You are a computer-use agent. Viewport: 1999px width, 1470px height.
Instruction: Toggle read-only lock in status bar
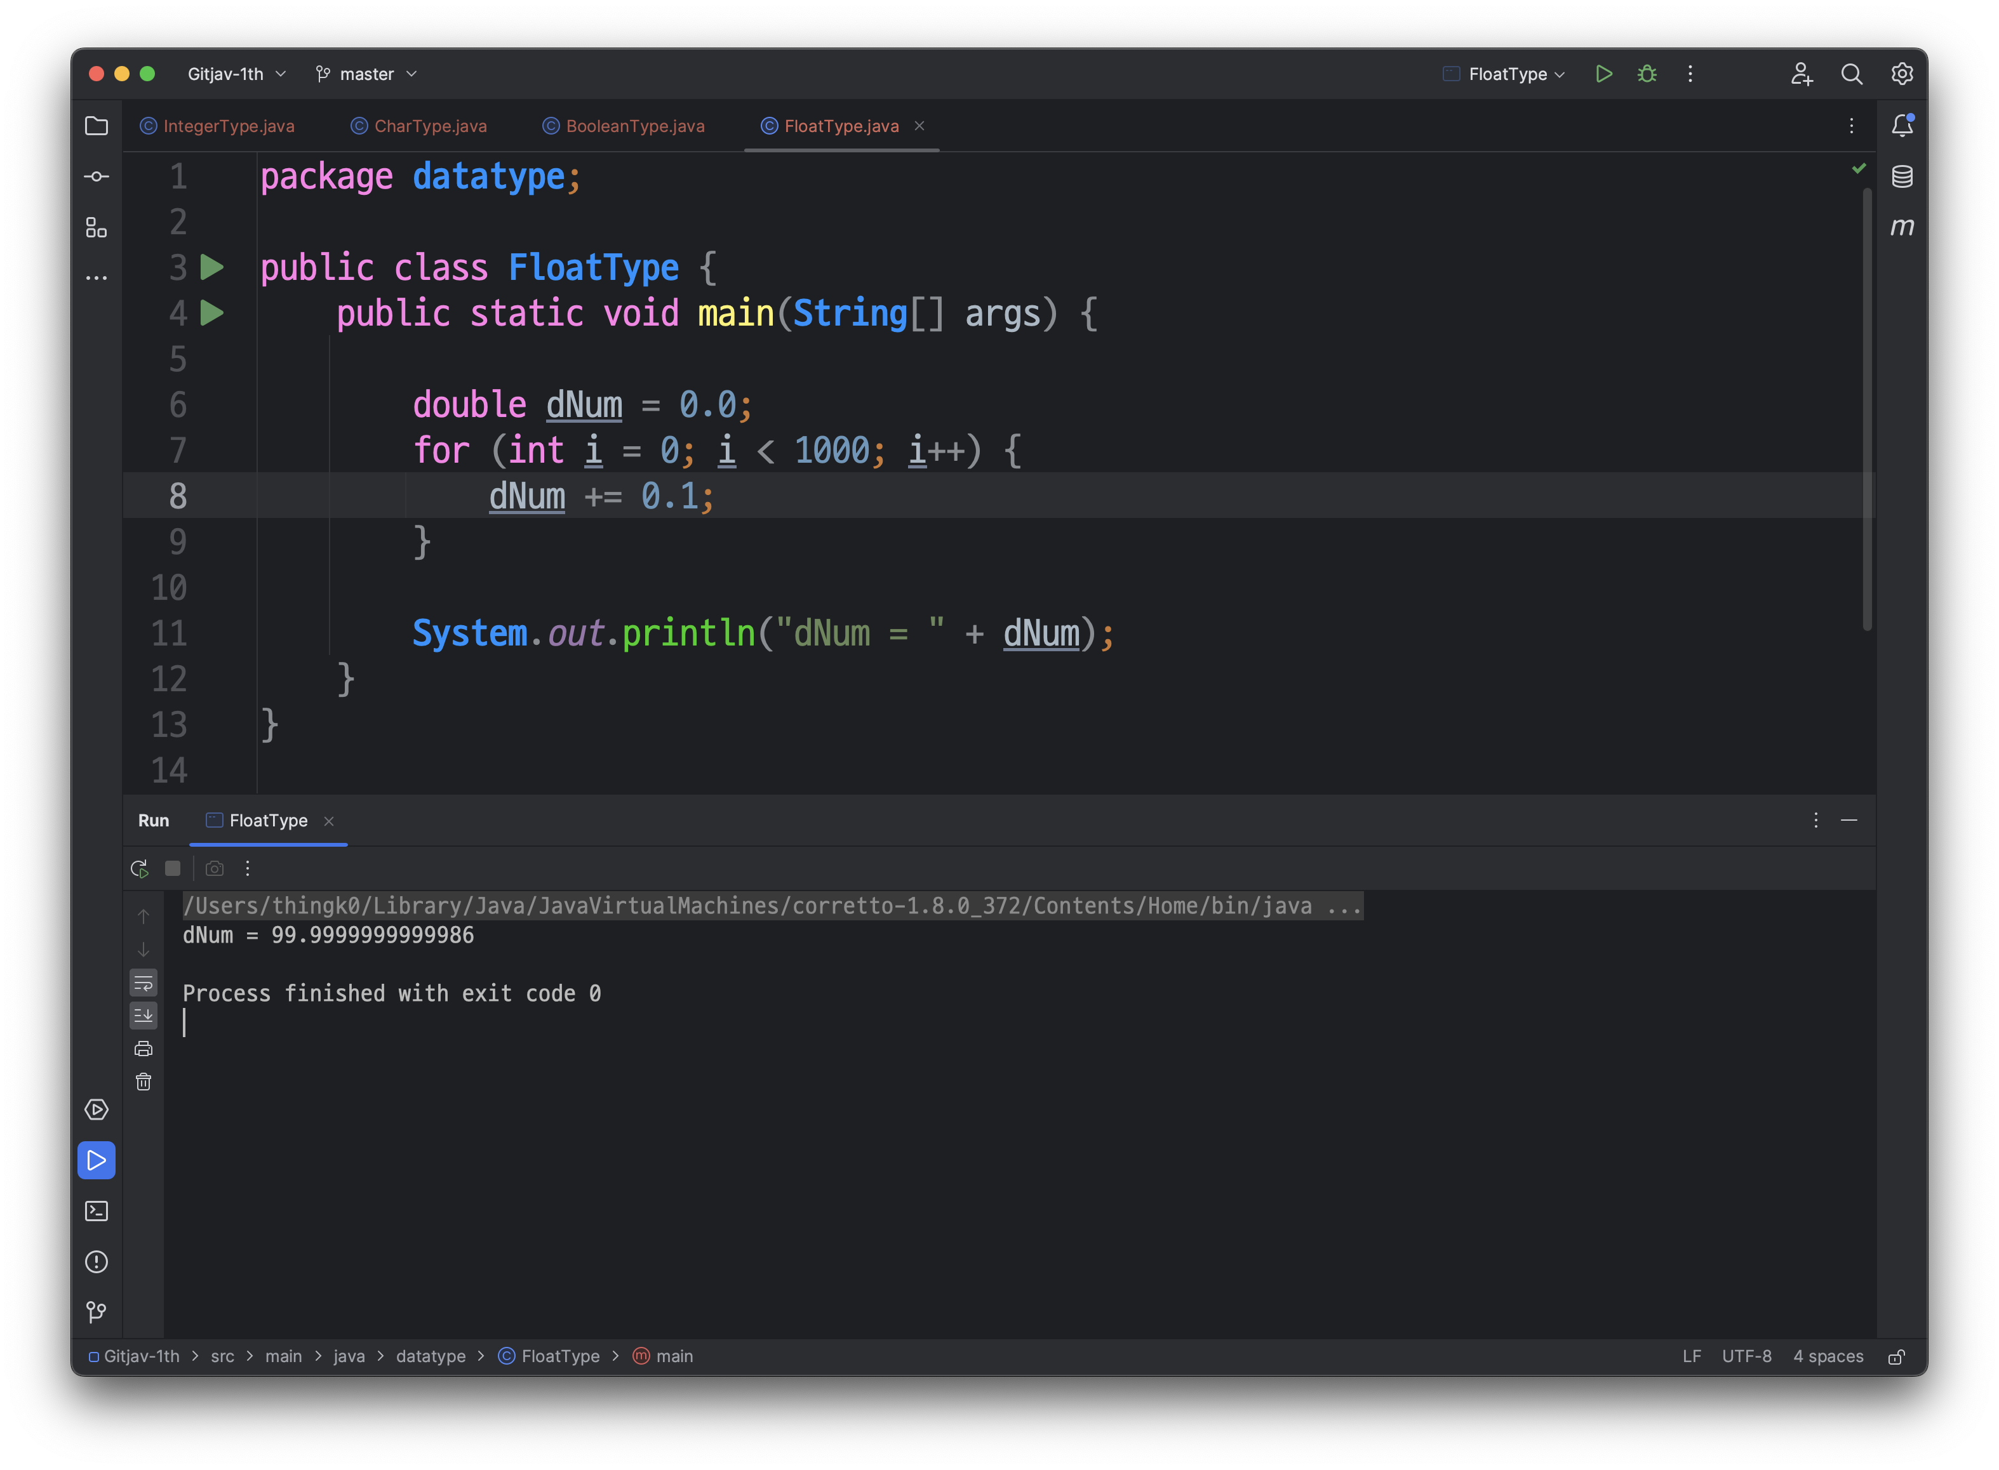pos(1897,1357)
